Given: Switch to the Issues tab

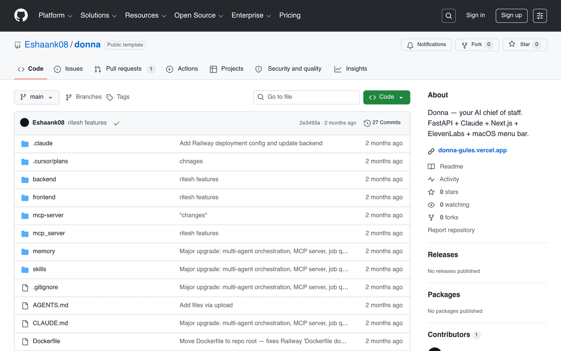Looking at the screenshot, I should (x=68, y=69).
